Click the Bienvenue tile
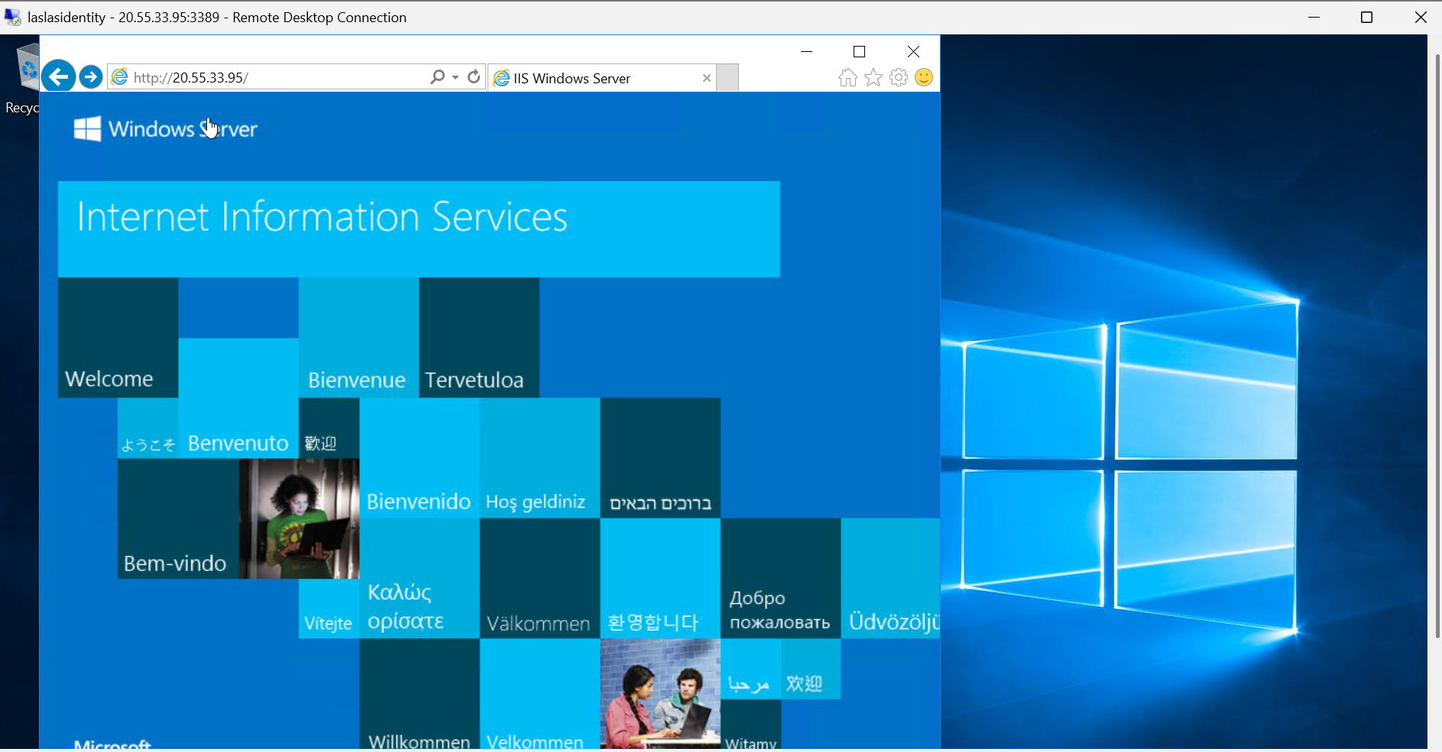1442x752 pixels. (358, 337)
